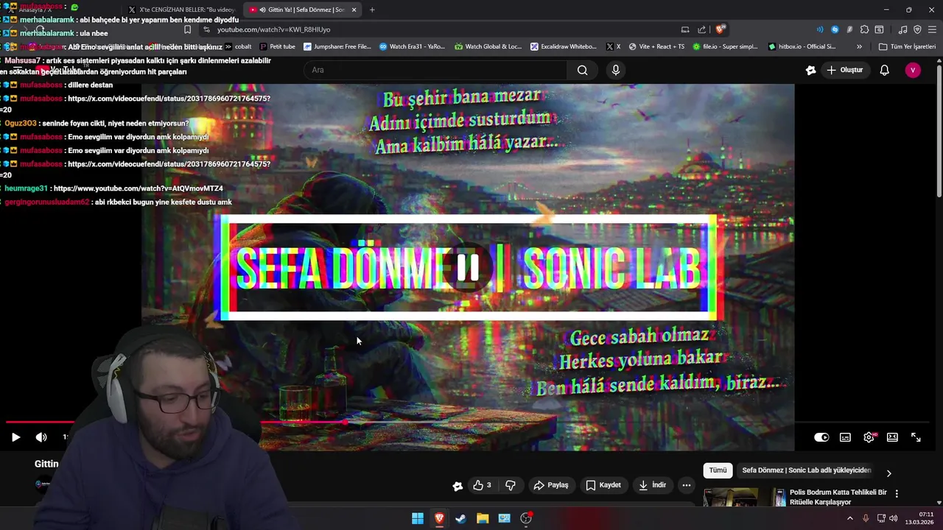Open more actions with the three dots below the video

686,485
